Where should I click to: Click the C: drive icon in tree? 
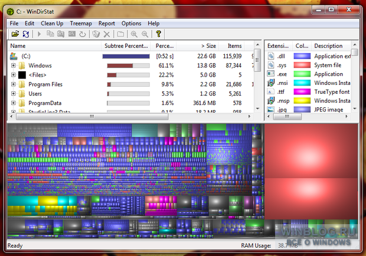[x=14, y=56]
